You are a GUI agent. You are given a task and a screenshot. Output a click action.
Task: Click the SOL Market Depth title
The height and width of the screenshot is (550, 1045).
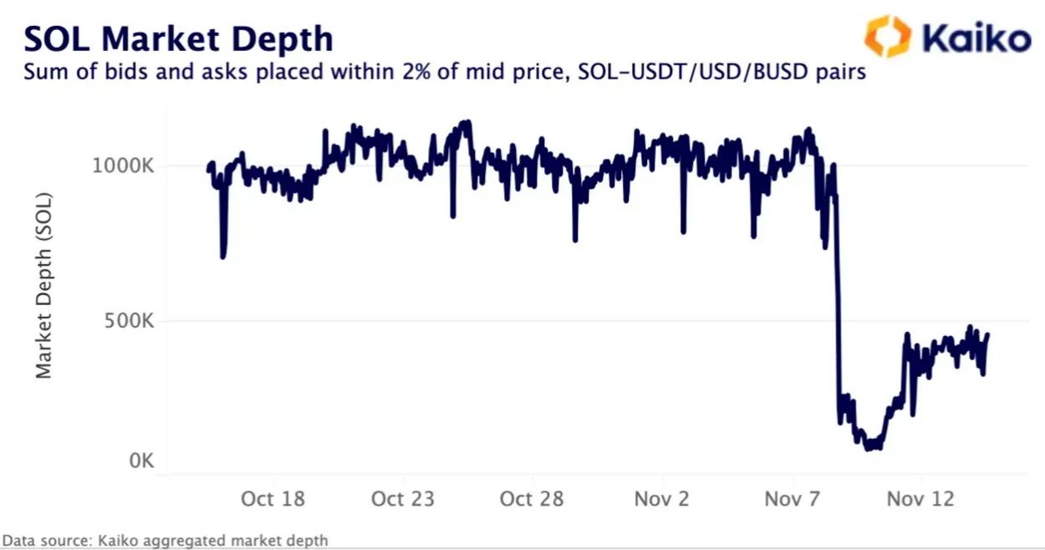(x=178, y=38)
